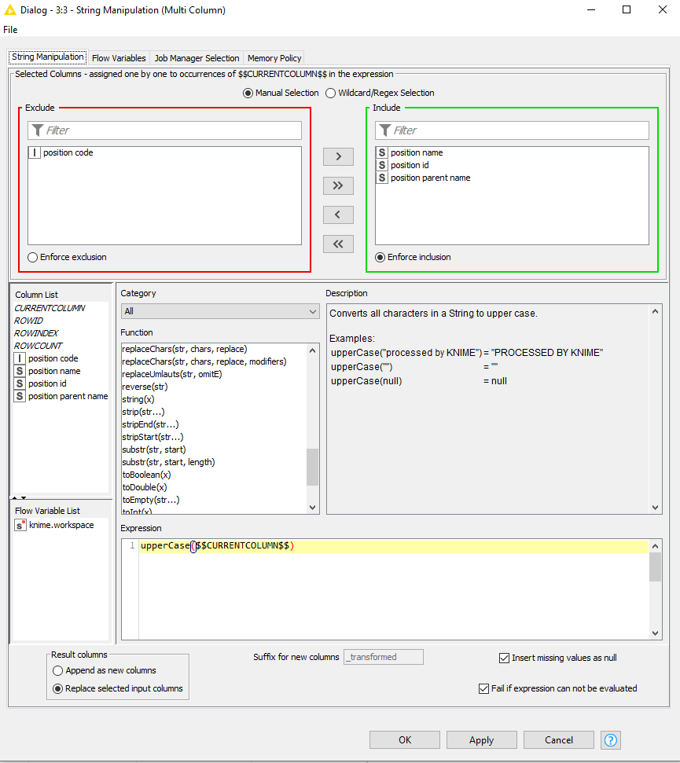Click the Cancel button
The image size is (680, 763).
point(559,740)
